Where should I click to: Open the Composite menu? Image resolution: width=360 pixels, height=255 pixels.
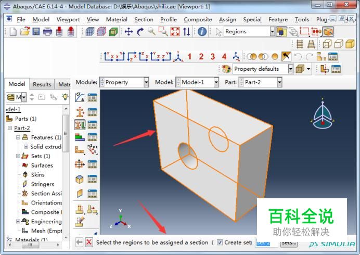(198, 20)
